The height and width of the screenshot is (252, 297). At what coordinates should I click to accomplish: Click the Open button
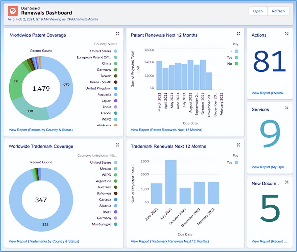(x=258, y=11)
